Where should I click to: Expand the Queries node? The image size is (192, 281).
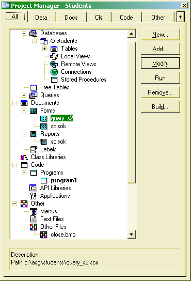[x=24, y=95]
